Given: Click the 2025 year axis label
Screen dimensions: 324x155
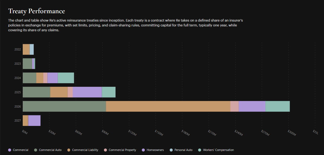Looking at the screenshot, I should (x=18, y=92).
